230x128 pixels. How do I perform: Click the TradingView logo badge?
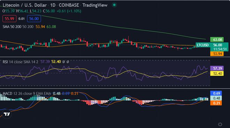(x=7, y=114)
